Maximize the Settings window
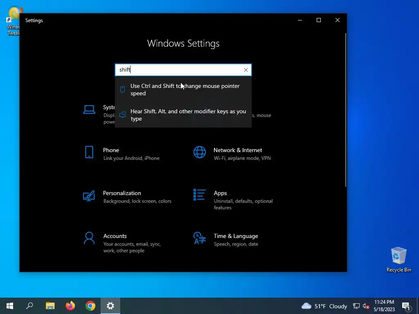 tap(318, 20)
